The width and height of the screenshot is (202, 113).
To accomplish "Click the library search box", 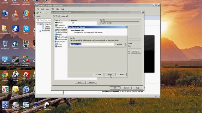I will 44,20.
